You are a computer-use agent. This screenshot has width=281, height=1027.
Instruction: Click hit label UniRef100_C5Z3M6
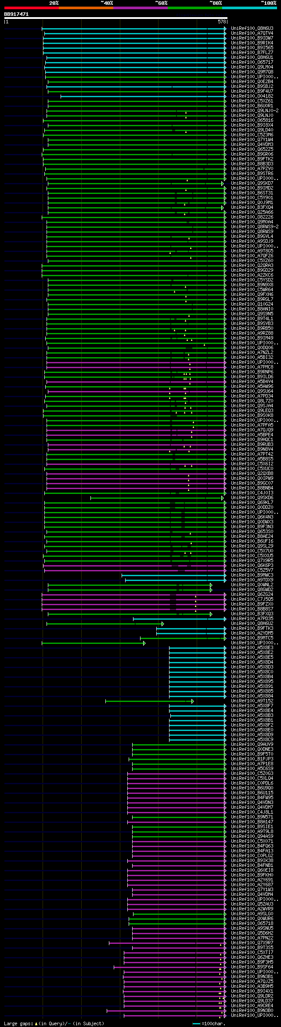coord(252,135)
